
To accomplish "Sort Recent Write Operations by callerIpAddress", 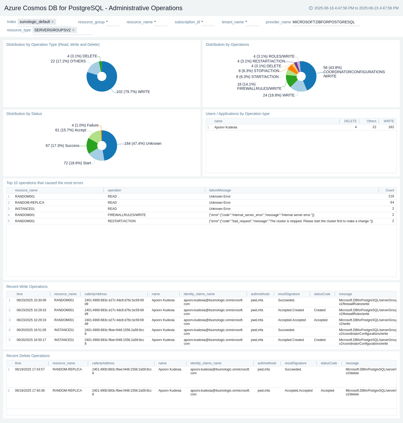I will (96, 294).
